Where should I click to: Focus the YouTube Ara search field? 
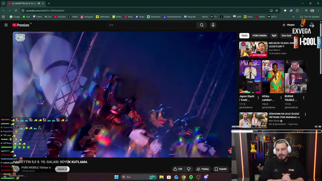click(152, 25)
